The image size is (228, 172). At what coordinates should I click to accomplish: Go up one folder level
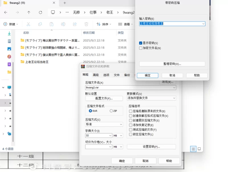pyautogui.click(x=29, y=13)
